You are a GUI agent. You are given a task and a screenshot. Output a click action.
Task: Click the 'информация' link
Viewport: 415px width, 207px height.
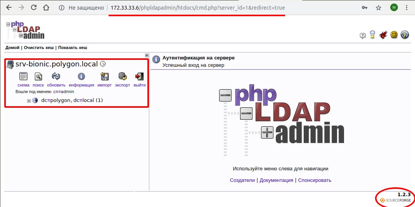(x=81, y=85)
